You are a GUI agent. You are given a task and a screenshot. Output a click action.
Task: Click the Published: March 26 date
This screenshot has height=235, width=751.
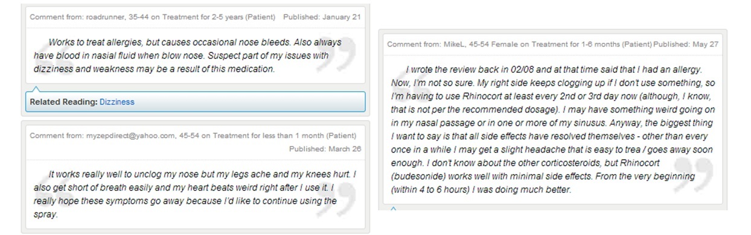(x=325, y=148)
